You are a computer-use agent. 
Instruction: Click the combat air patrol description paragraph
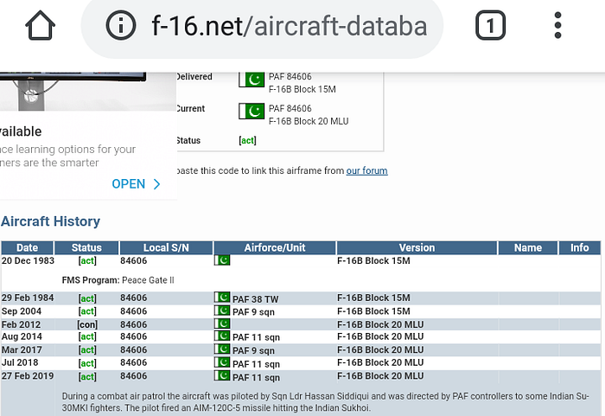[x=325, y=402]
